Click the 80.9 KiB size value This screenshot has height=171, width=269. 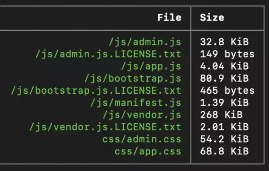(225, 79)
